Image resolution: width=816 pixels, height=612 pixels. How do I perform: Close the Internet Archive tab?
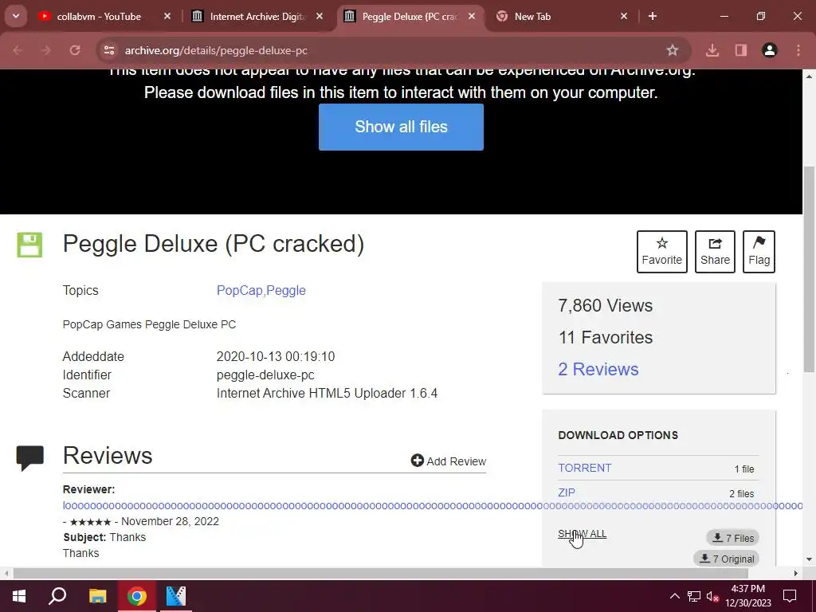[320, 17]
